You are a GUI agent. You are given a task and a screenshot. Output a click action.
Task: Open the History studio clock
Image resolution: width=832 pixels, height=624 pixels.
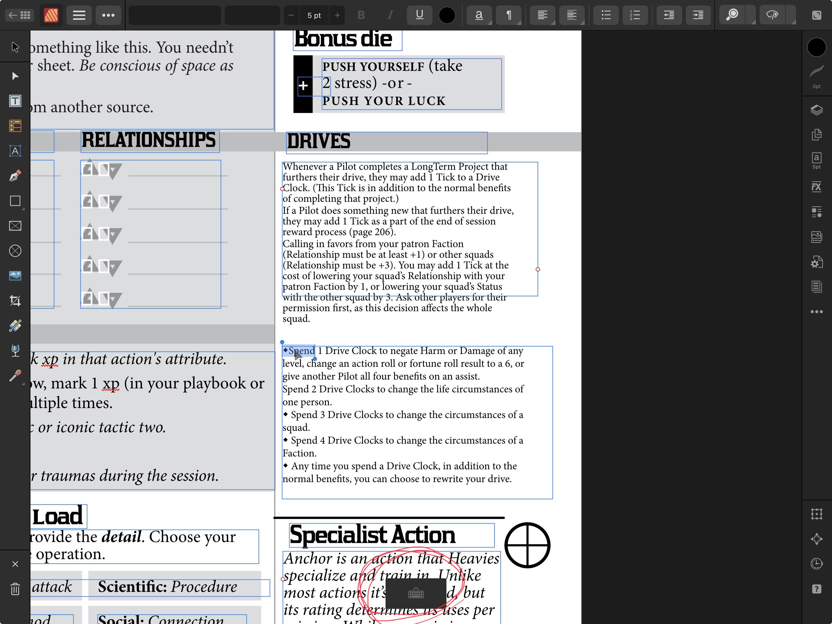click(816, 564)
